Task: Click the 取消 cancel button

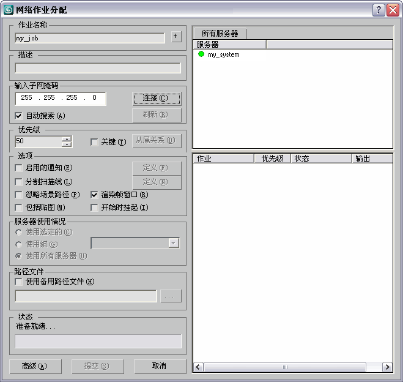Action: pyautogui.click(x=160, y=366)
